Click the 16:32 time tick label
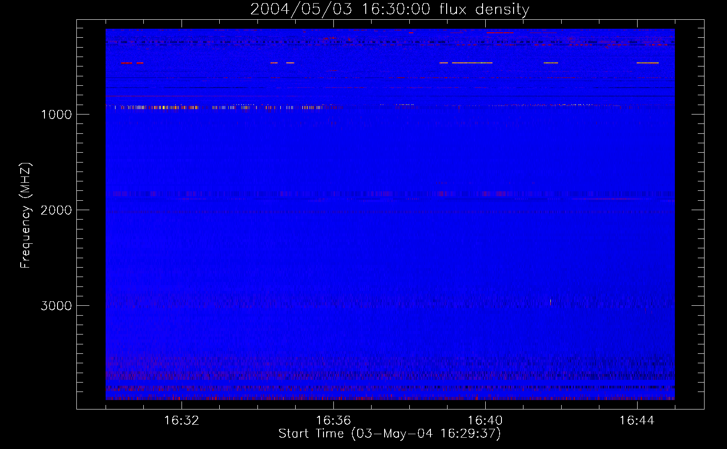This screenshot has height=449, width=727. [x=182, y=421]
